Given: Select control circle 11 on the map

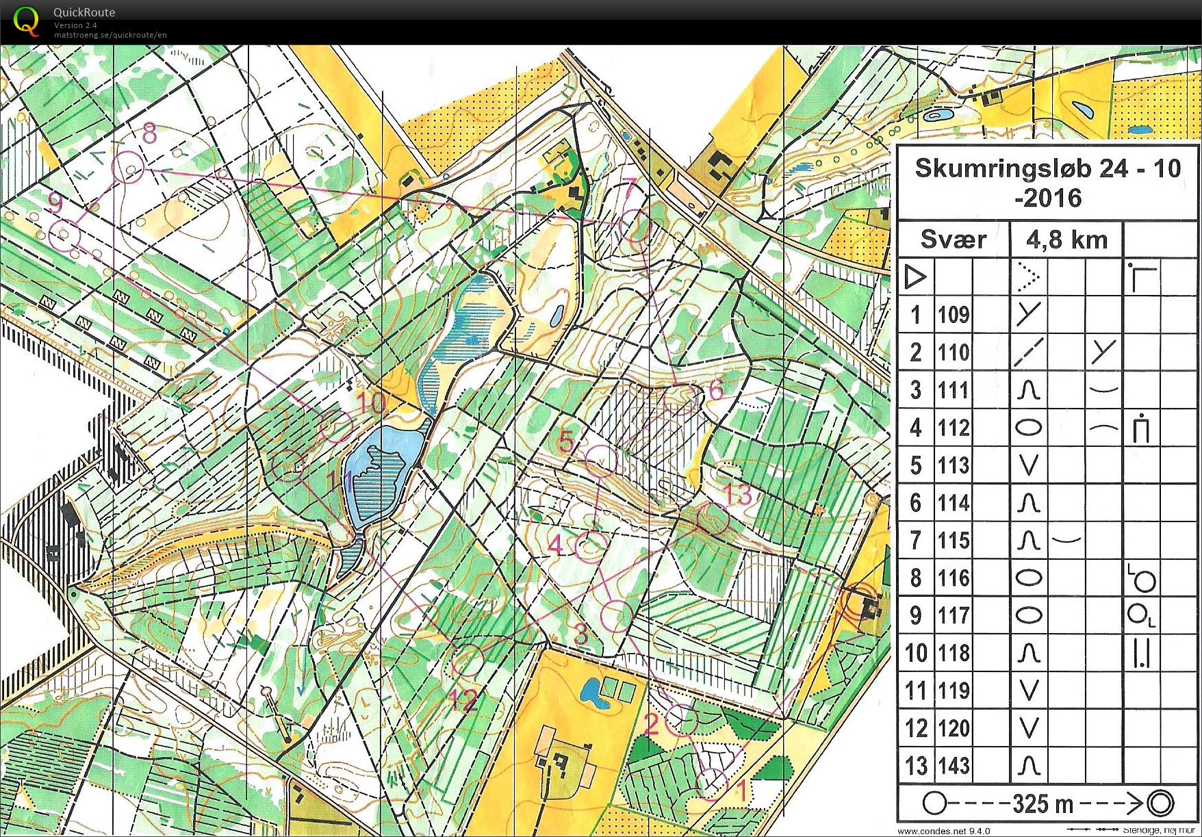Looking at the screenshot, I should [x=288, y=466].
